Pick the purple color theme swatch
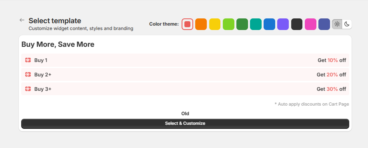 pyautogui.click(x=283, y=24)
